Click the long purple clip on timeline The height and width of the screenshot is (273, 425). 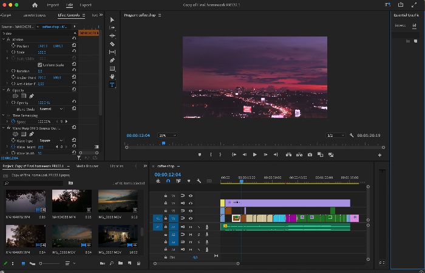(287, 202)
